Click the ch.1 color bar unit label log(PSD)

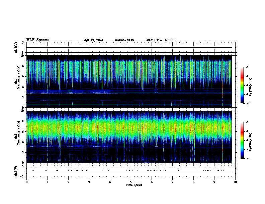click(x=250, y=87)
